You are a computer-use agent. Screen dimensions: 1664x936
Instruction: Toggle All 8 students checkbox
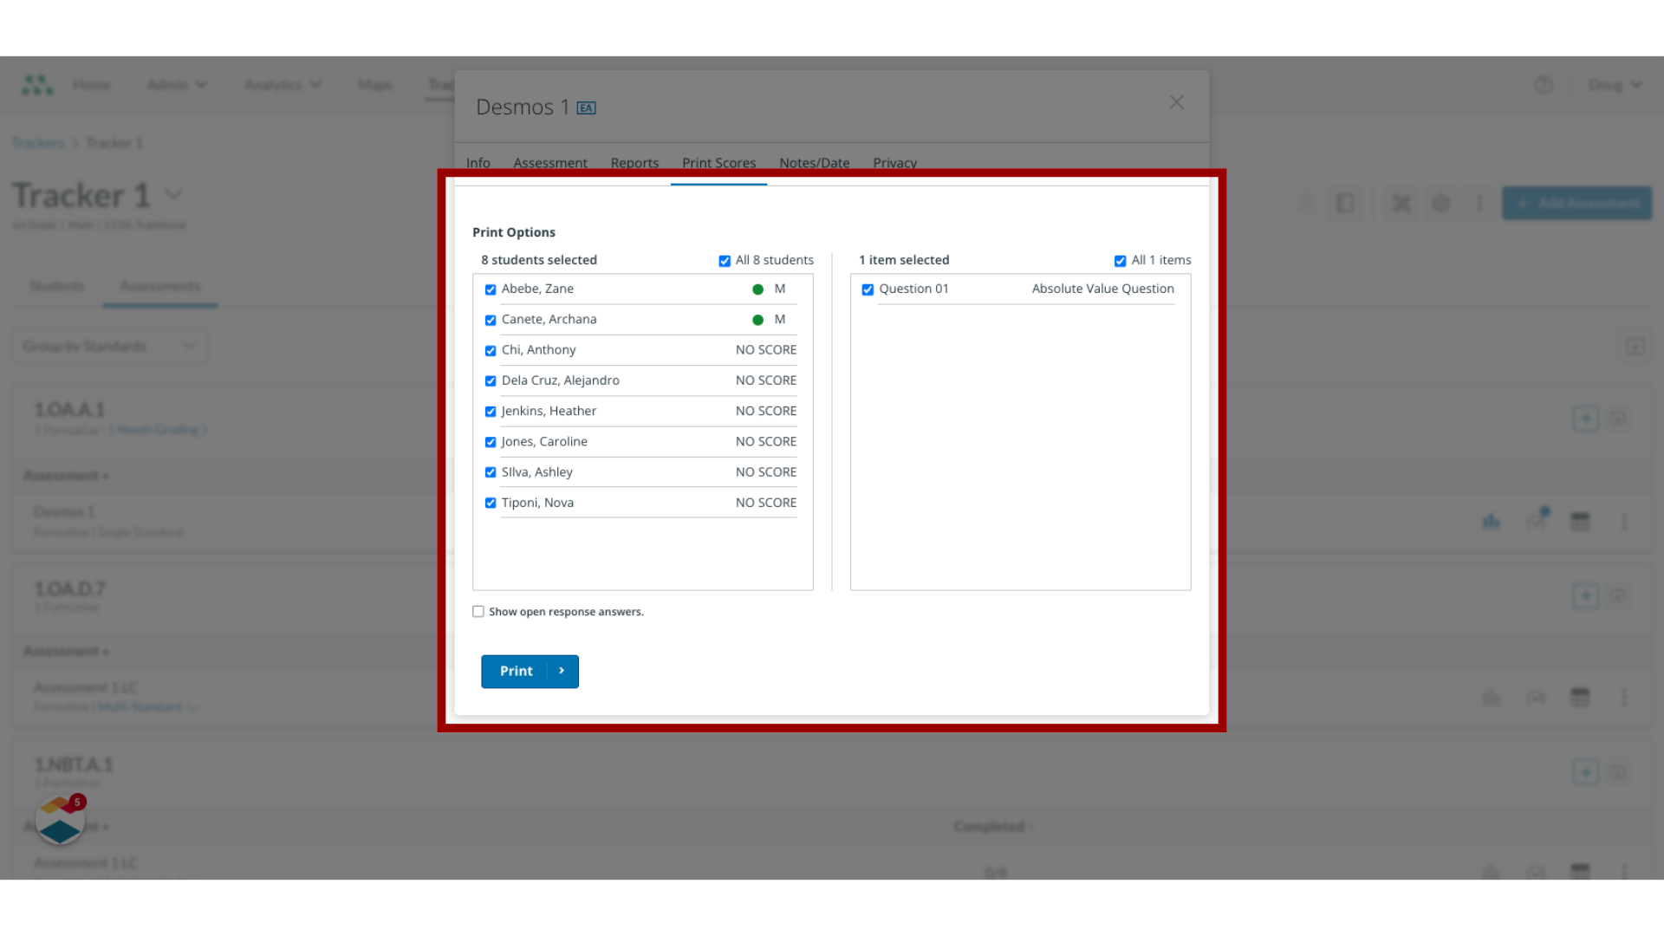[725, 261]
